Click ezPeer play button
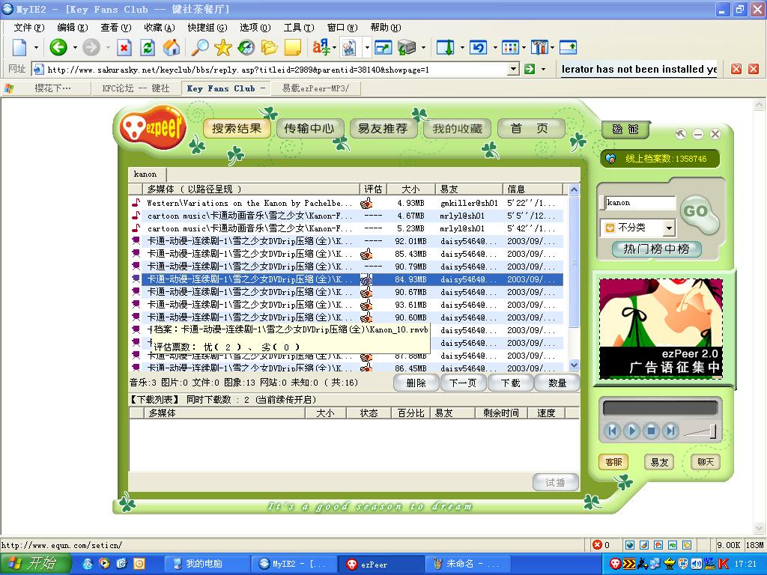This screenshot has width=767, height=575. click(x=631, y=431)
